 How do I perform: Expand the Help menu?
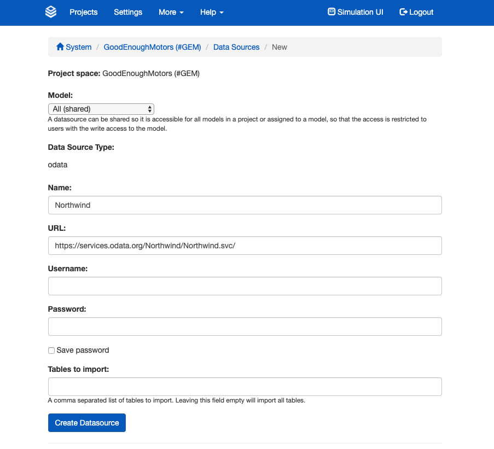[x=212, y=12]
